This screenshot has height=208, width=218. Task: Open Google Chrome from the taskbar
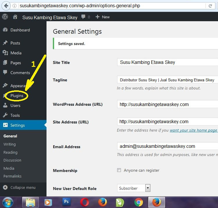tap(138, 202)
